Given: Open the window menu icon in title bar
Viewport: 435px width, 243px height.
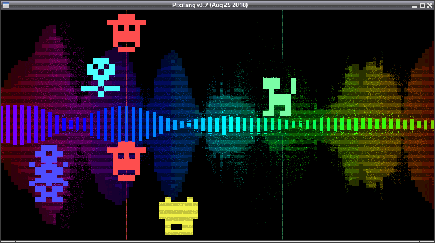Looking at the screenshot, I should pyautogui.click(x=6, y=5).
